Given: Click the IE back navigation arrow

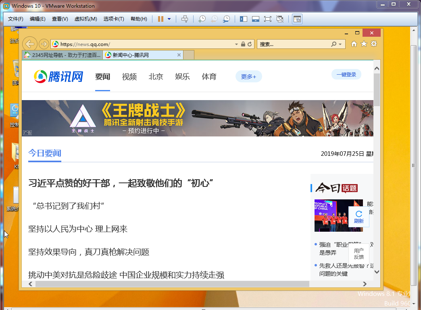Looking at the screenshot, I should (x=29, y=44).
